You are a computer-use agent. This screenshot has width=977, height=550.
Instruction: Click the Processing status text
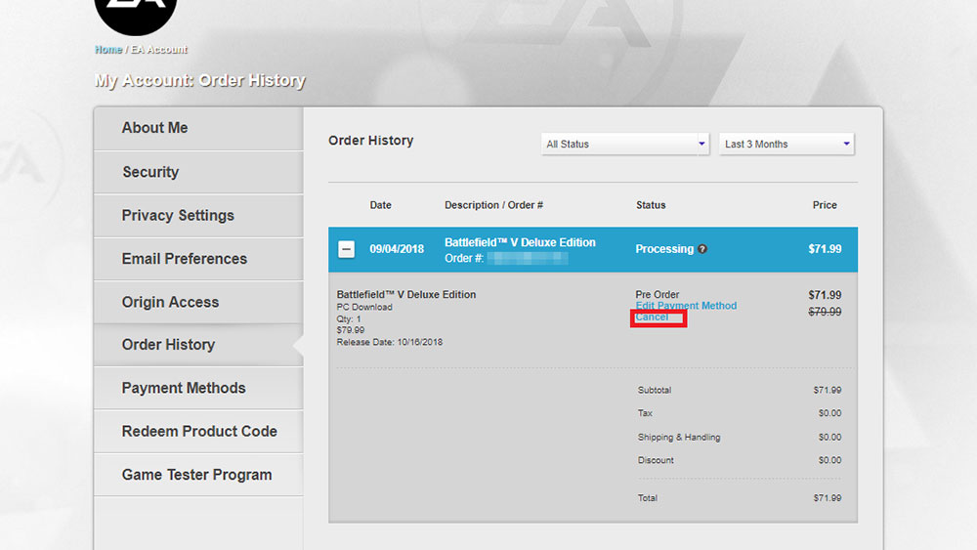[664, 249]
